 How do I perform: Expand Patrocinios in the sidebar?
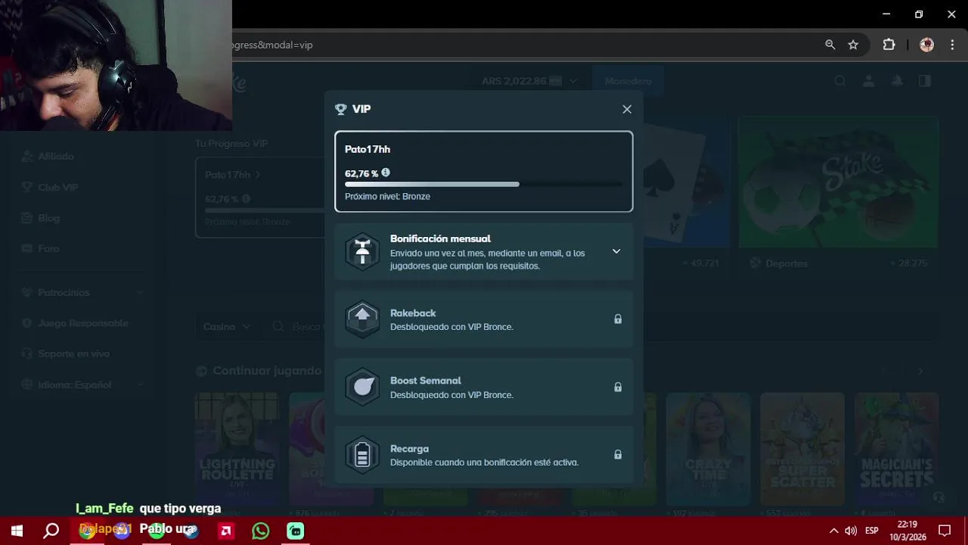[x=81, y=292]
